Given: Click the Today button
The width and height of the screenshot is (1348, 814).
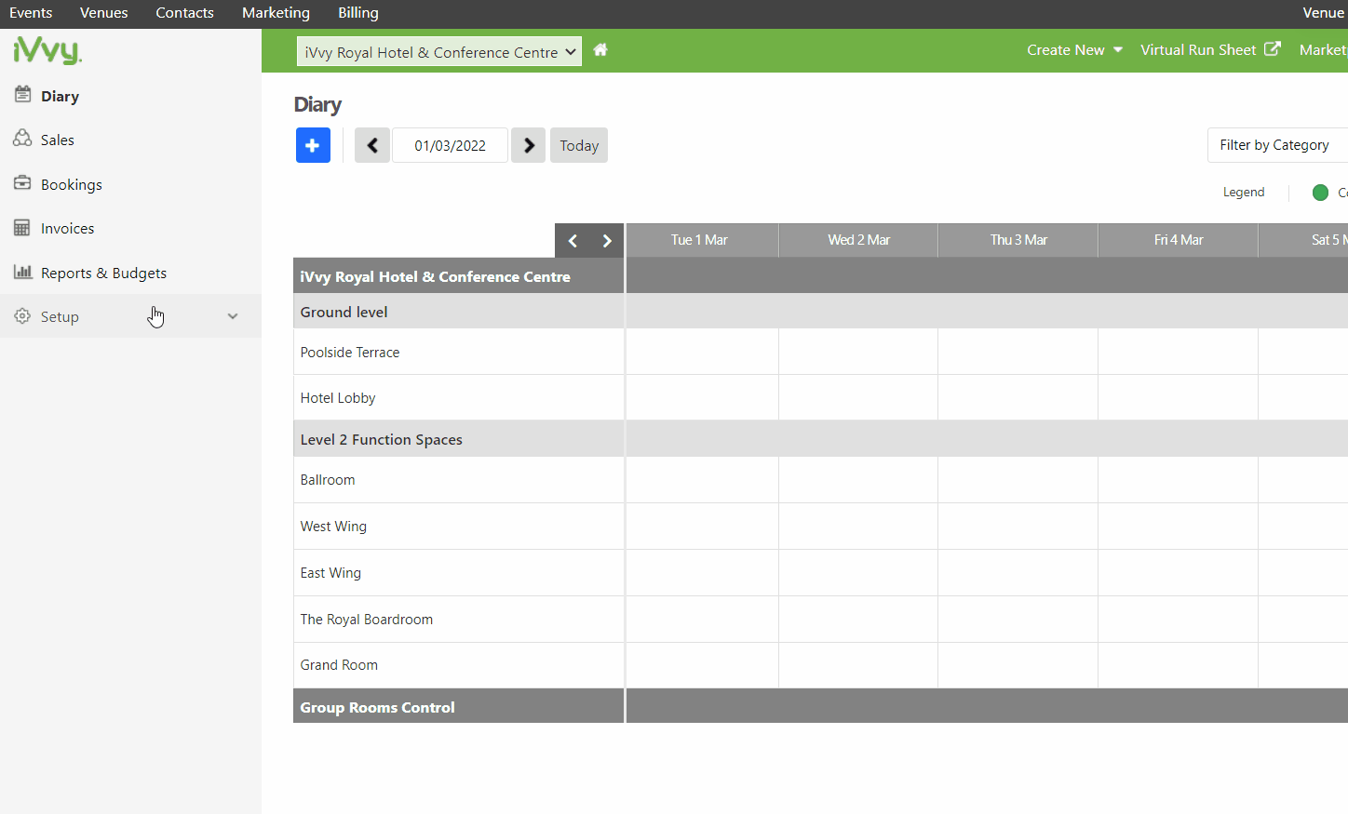Looking at the screenshot, I should 579,145.
